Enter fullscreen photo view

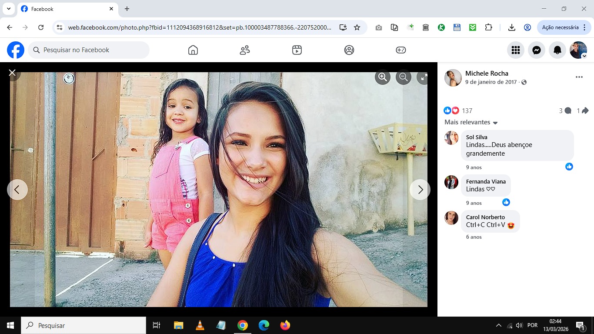(x=423, y=77)
